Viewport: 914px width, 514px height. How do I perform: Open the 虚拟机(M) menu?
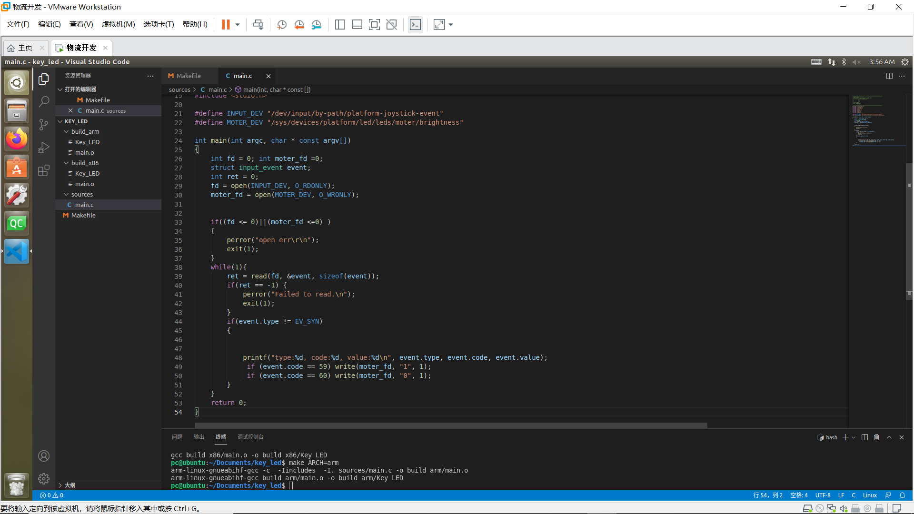tap(118, 24)
